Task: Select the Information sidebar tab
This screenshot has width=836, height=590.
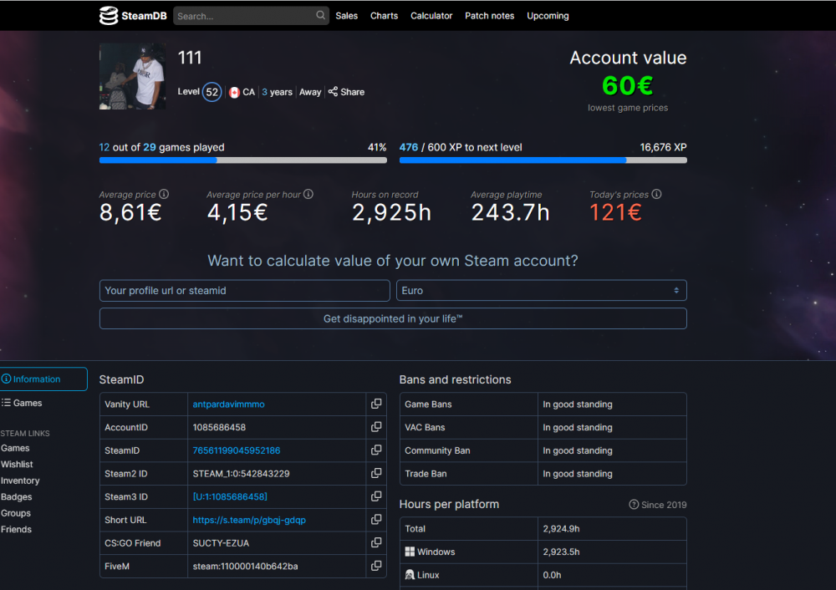Action: click(x=43, y=379)
